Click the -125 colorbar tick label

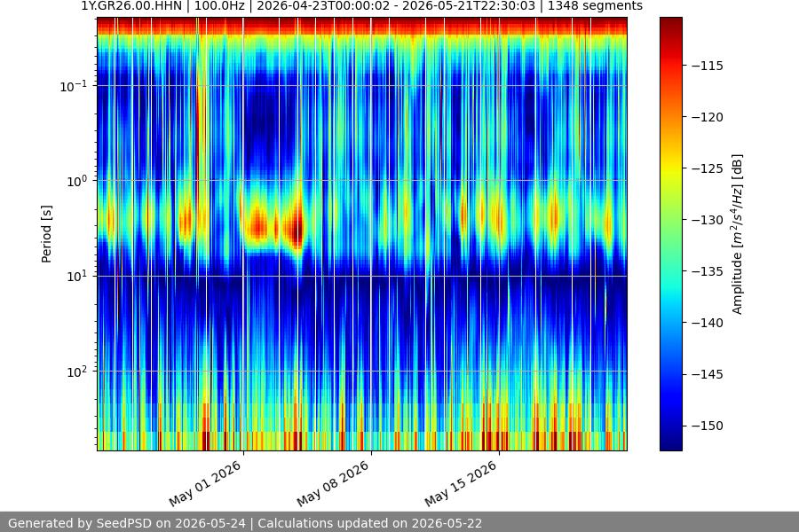pyautogui.click(x=708, y=168)
